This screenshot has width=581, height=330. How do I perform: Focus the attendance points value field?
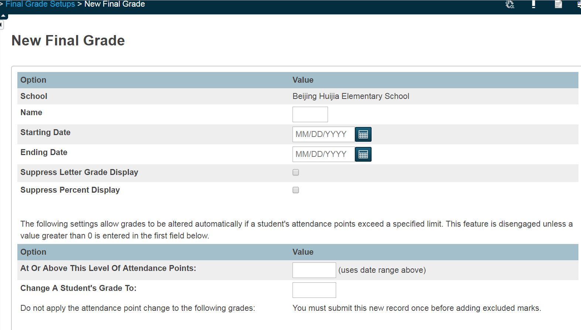(314, 270)
